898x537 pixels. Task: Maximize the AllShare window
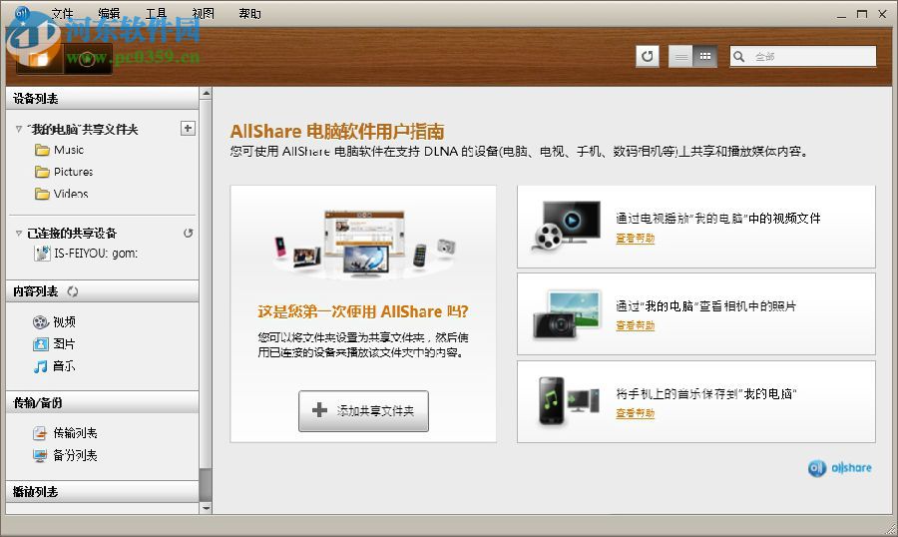click(x=862, y=14)
